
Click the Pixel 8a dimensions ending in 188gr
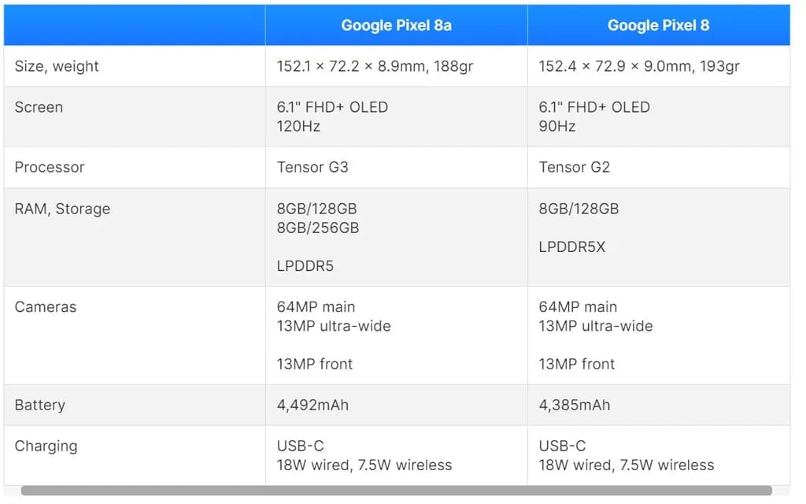[375, 66]
